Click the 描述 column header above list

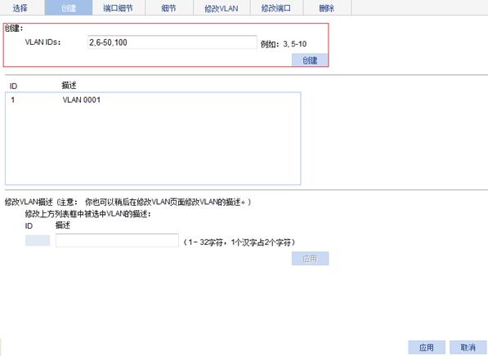(69, 85)
